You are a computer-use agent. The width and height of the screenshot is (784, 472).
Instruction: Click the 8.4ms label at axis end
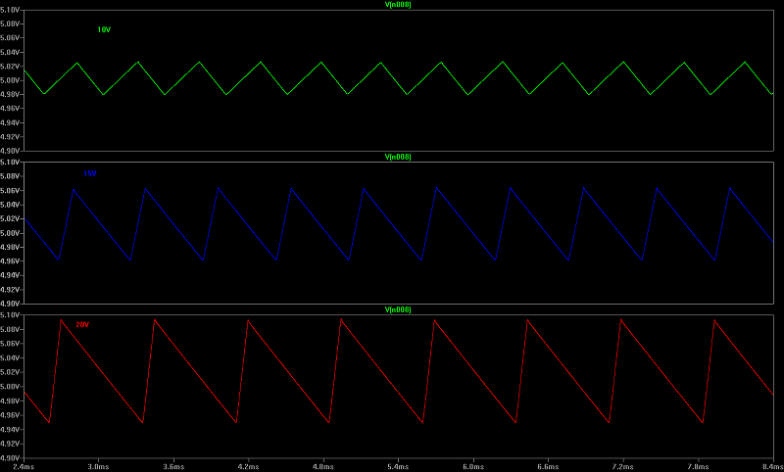point(763,466)
